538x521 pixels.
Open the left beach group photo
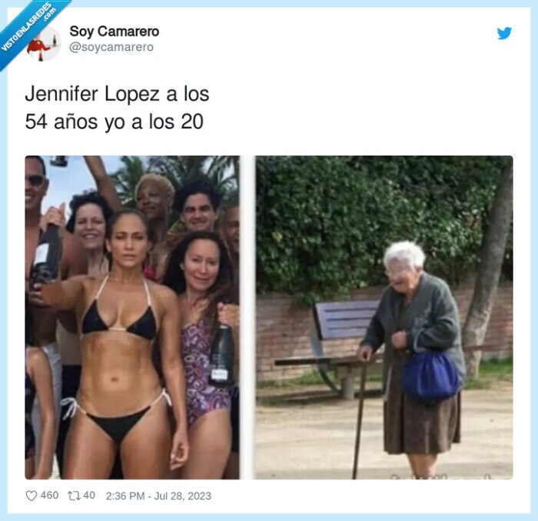(132, 317)
